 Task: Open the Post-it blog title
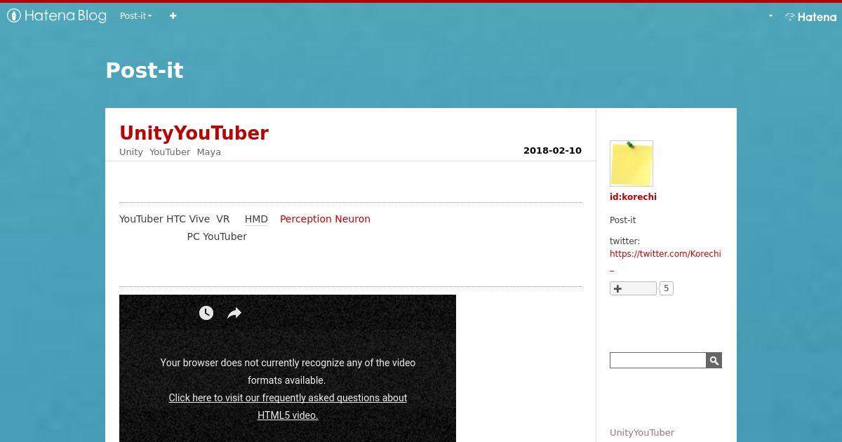(x=145, y=70)
